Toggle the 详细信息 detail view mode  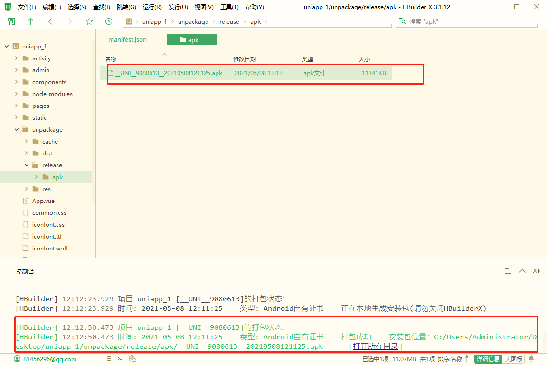click(488, 359)
